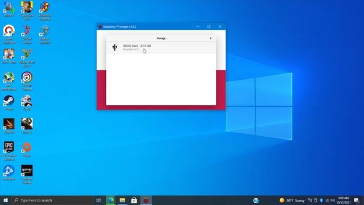
Task: Select the MSI Afterburner desktop shortcut
Action: click(9, 81)
